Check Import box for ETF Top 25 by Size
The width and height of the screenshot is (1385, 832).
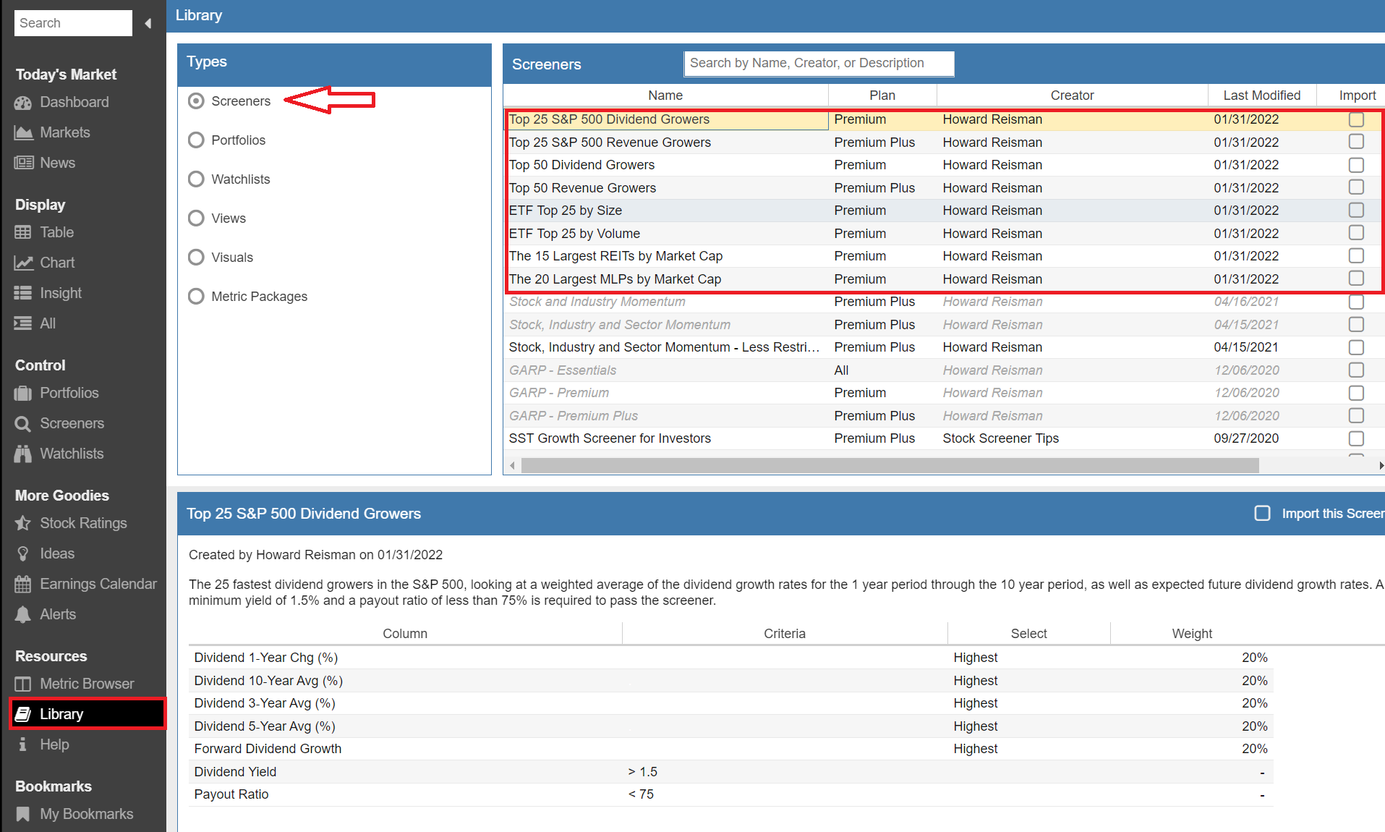(1356, 211)
